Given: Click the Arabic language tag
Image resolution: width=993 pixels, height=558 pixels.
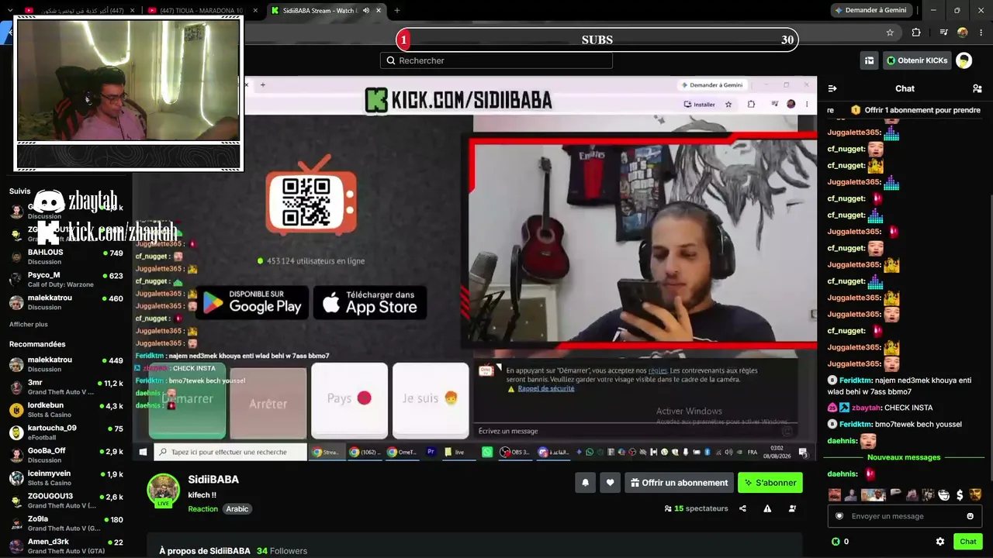Looking at the screenshot, I should (237, 509).
